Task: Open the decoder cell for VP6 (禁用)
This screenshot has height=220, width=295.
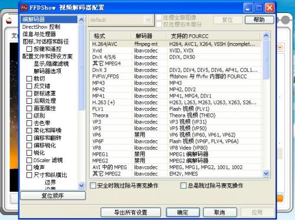Action: [x=140, y=134]
